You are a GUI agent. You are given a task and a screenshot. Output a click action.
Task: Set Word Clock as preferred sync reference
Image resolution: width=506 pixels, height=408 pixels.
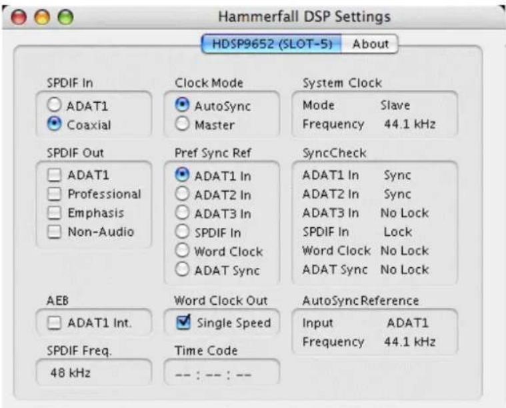coord(182,250)
